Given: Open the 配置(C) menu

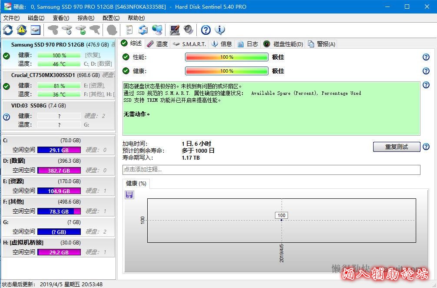Looking at the screenshot, I should tap(111, 18).
